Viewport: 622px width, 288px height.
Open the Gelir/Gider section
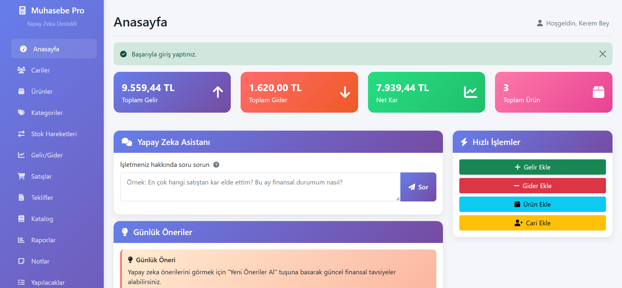47,155
